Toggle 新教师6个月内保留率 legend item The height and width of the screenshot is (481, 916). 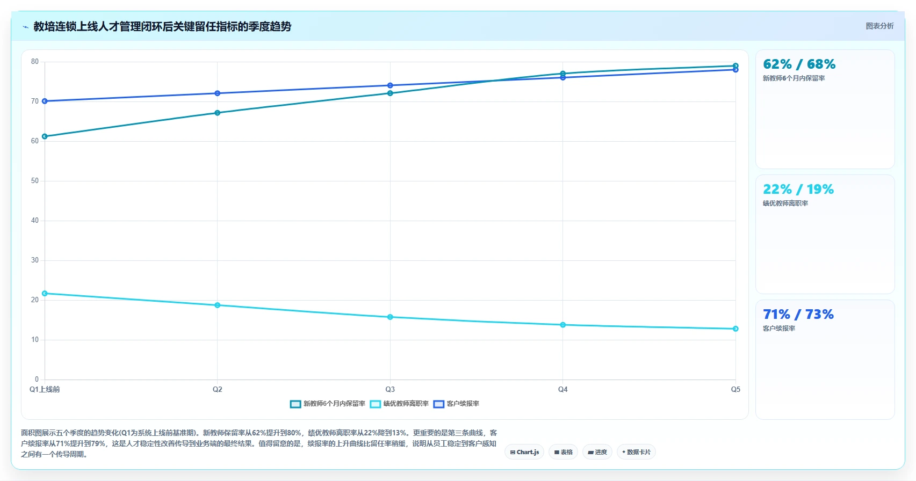click(328, 404)
